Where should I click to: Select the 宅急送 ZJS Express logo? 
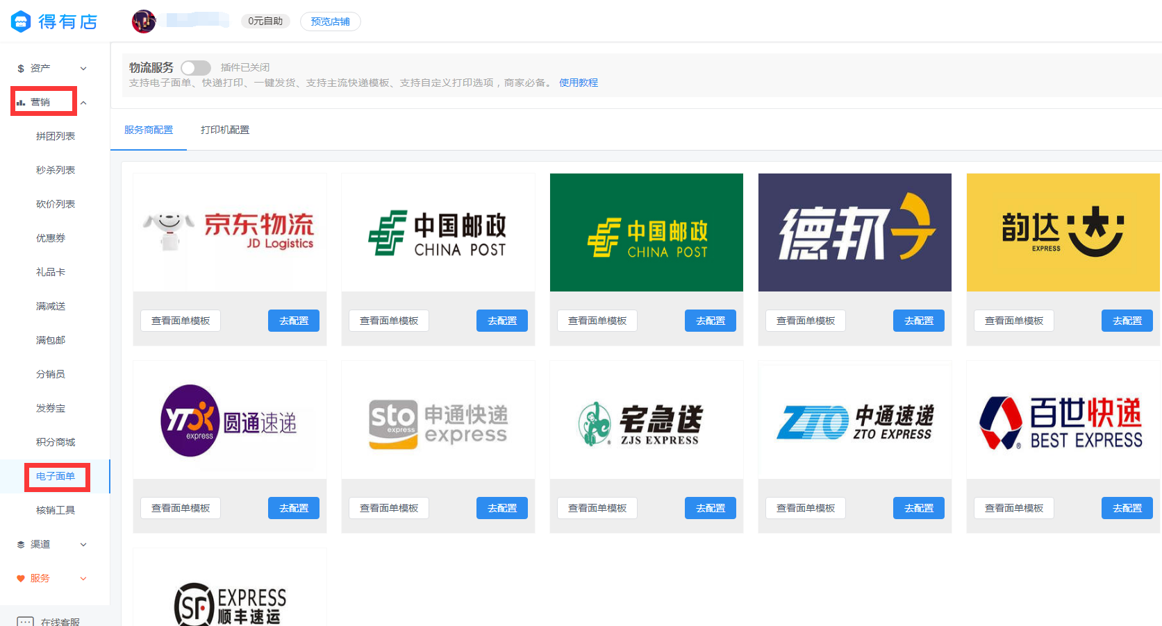[647, 420]
